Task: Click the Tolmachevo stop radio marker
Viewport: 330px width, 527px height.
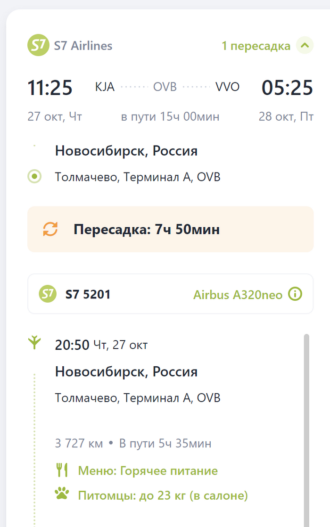Action: point(34,177)
